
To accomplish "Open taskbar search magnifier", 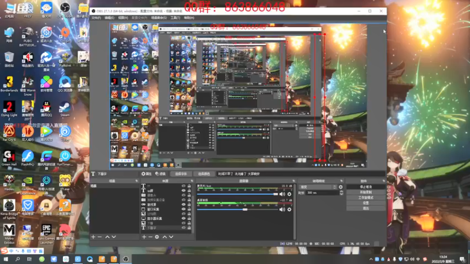I will [18, 259].
